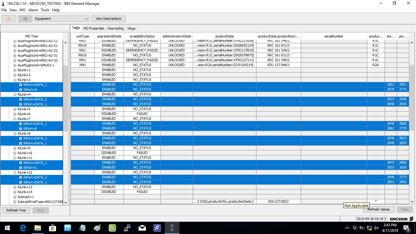This screenshot has height=234, width=416.
Task: Open the Tools menu
Action: [45, 10]
